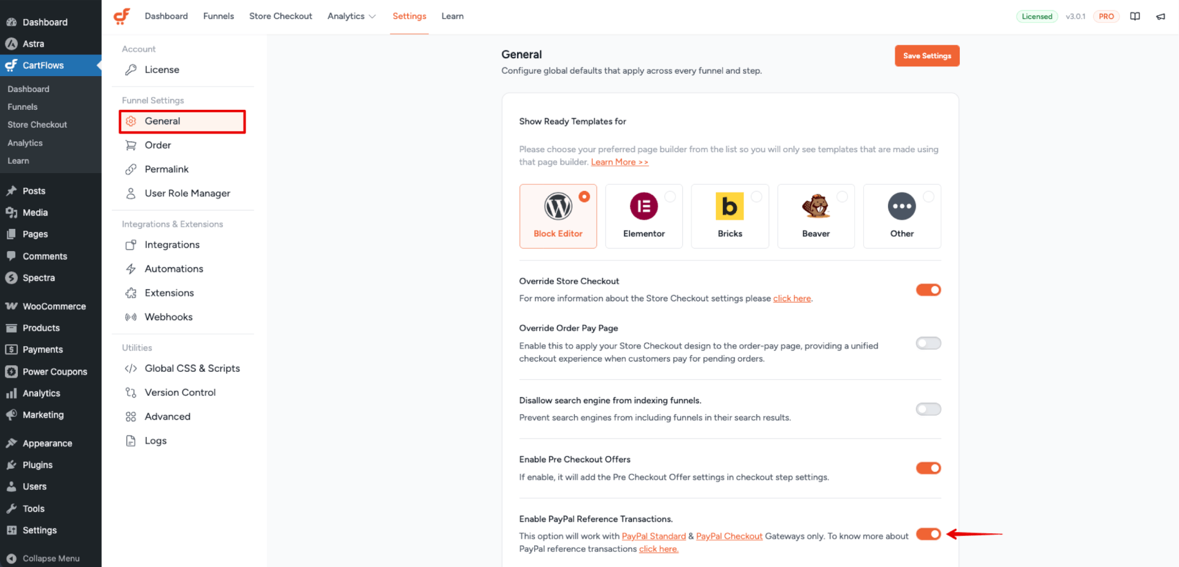This screenshot has height=567, width=1179.
Task: Click the Astra icon in WordPress menu
Action: (11, 44)
